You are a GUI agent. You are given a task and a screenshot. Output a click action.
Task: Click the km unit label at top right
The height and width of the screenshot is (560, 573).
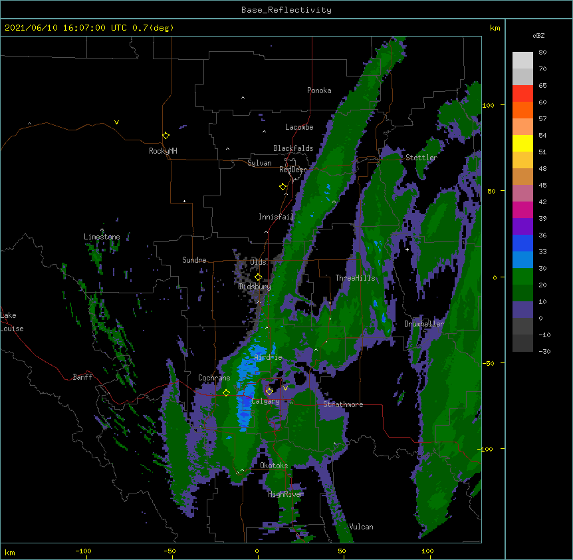495,28
